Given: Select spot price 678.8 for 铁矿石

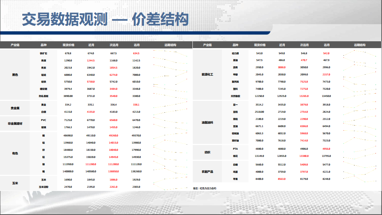Looking at the screenshot, I should coord(68,53).
